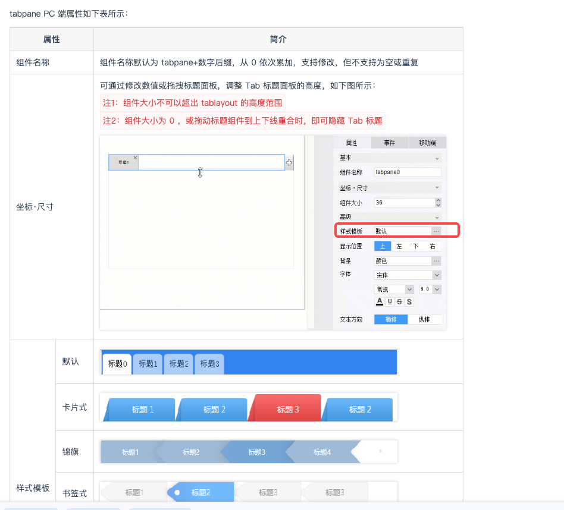Viewport: 564px width, 510px height.
Task: Set 显示位置 to 左
Action: pyautogui.click(x=399, y=246)
